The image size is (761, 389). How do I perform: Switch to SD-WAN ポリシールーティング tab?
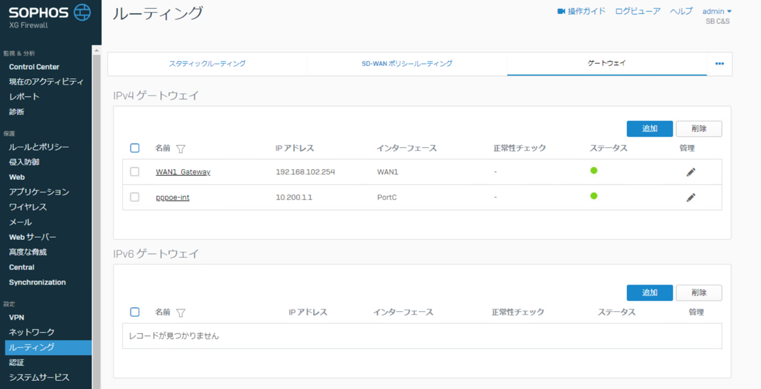(407, 63)
